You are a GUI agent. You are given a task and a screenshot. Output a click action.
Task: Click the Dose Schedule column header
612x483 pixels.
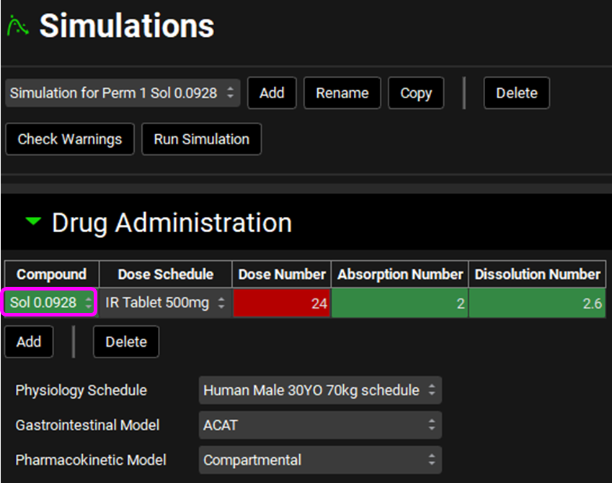(x=165, y=274)
